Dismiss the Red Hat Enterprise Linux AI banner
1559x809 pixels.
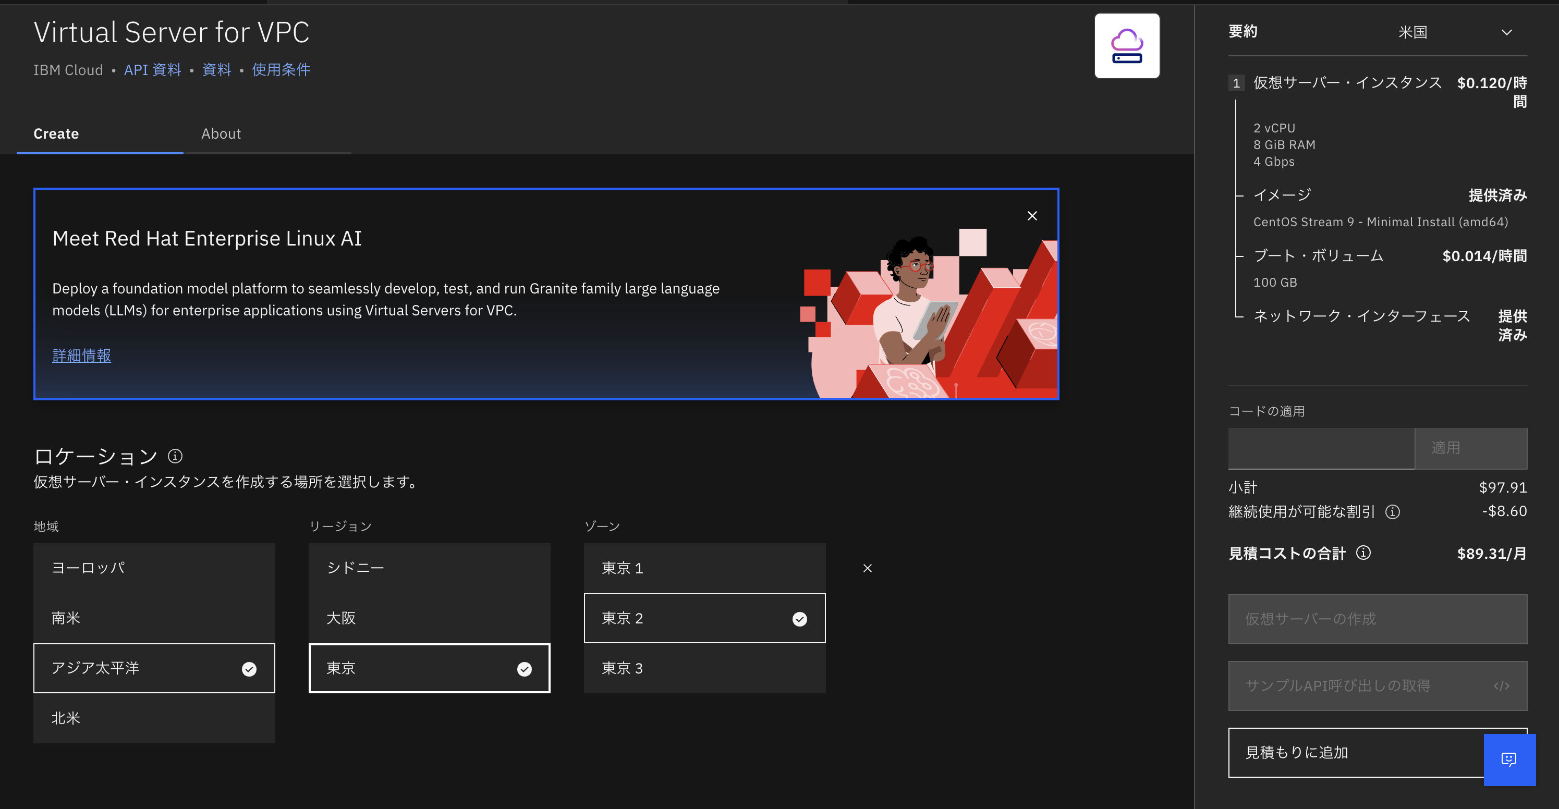pos(1032,215)
